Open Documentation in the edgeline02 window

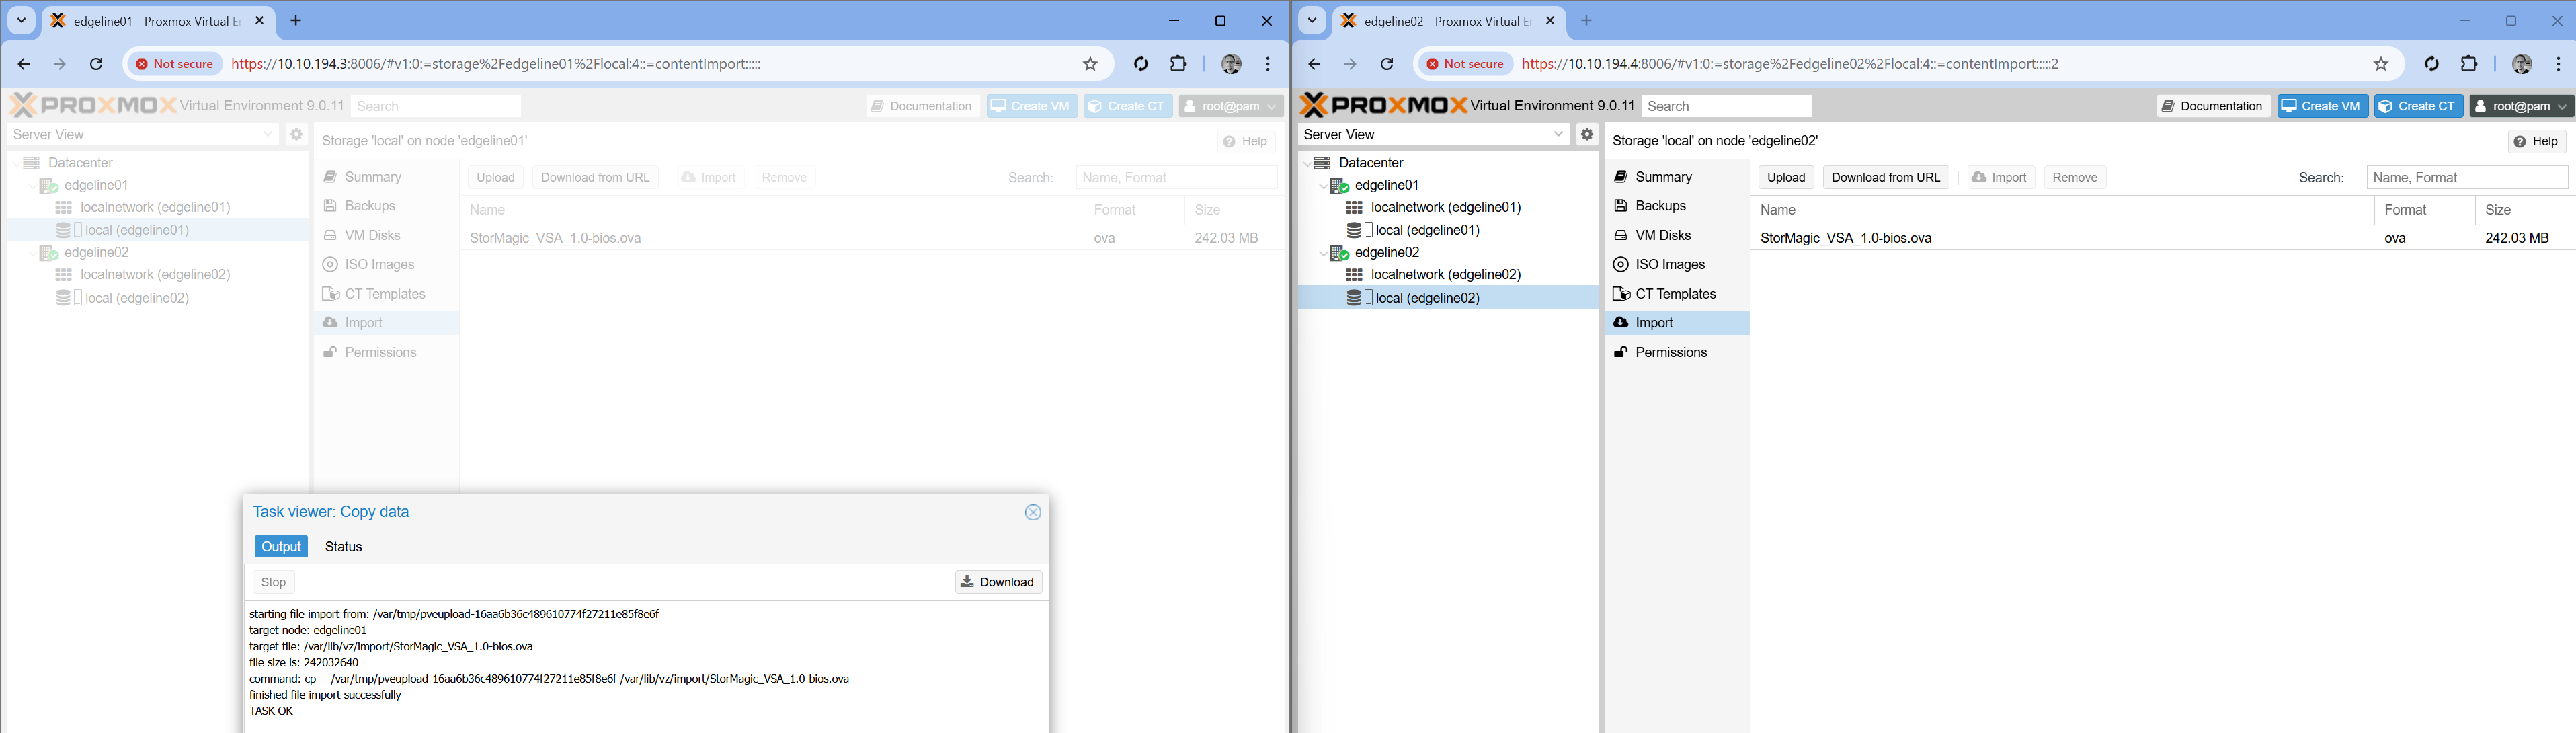2213,106
